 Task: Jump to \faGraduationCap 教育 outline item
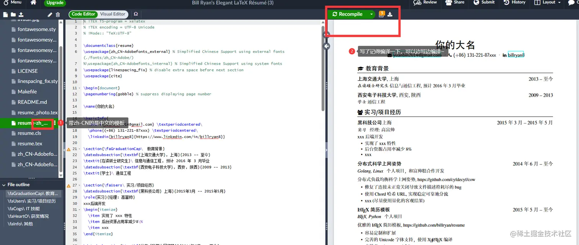click(x=33, y=194)
